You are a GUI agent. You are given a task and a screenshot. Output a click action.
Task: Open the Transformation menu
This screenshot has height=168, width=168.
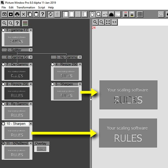26,7
